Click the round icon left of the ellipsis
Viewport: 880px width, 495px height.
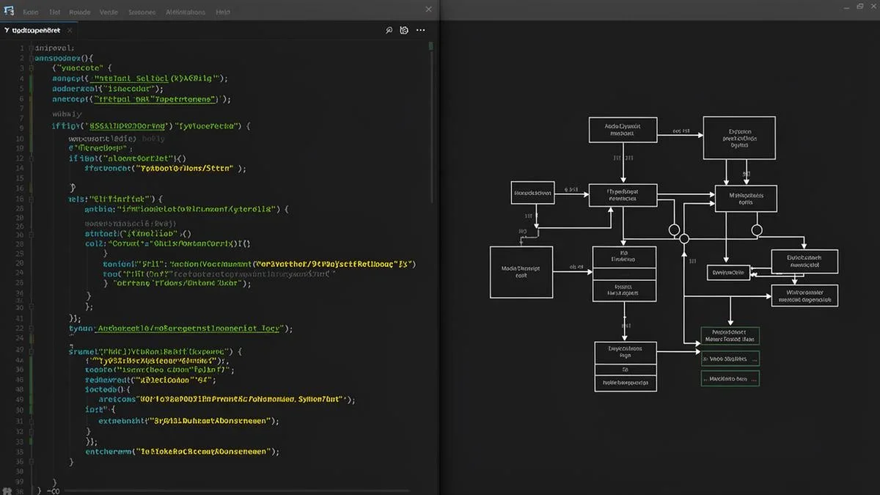404,30
